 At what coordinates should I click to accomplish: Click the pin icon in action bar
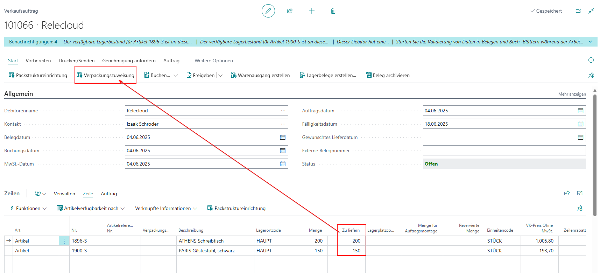click(x=591, y=75)
